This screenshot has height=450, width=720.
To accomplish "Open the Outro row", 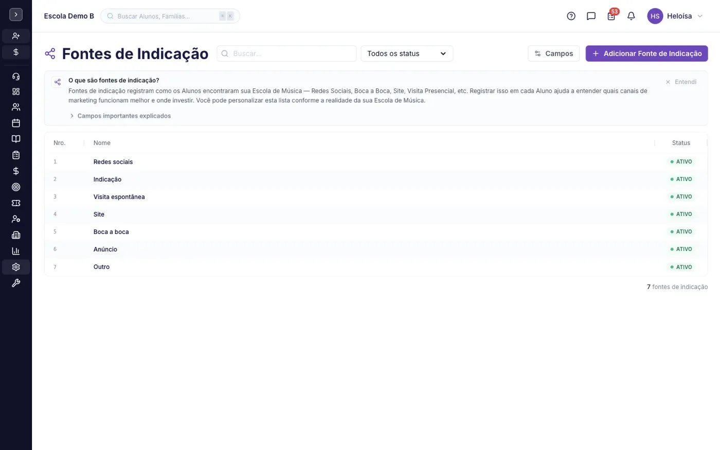I will (x=376, y=267).
